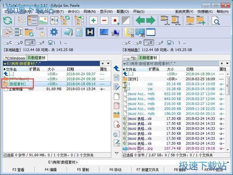Viewport: 233px width, 175px height.
Task: Open the network FTP connect icon
Action: (x=190, y=21)
